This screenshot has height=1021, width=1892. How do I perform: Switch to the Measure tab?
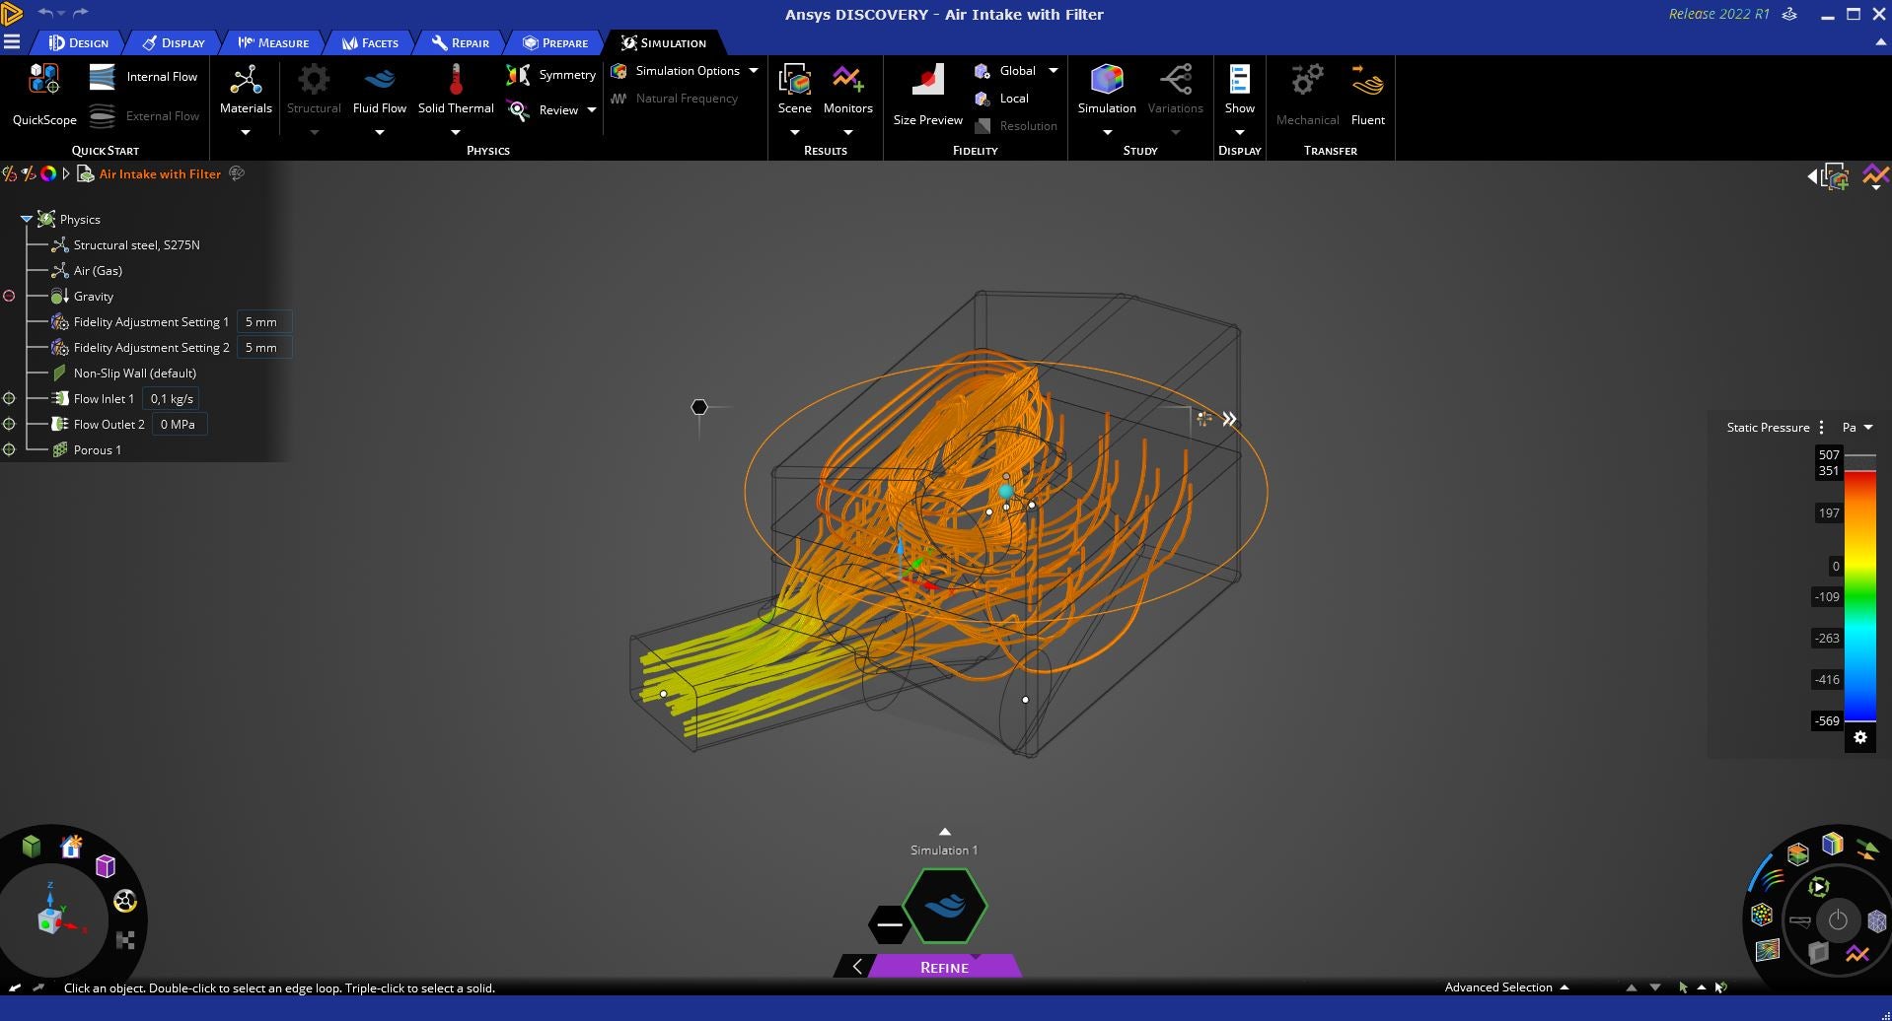(x=273, y=42)
